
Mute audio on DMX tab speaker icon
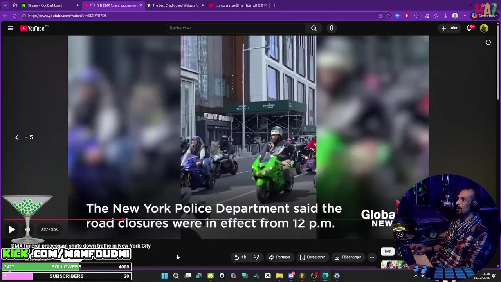93,5
